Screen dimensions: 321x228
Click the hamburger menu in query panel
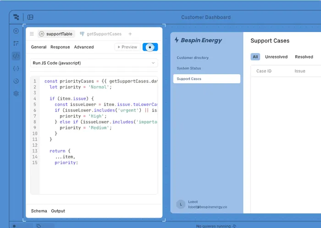pos(32,34)
